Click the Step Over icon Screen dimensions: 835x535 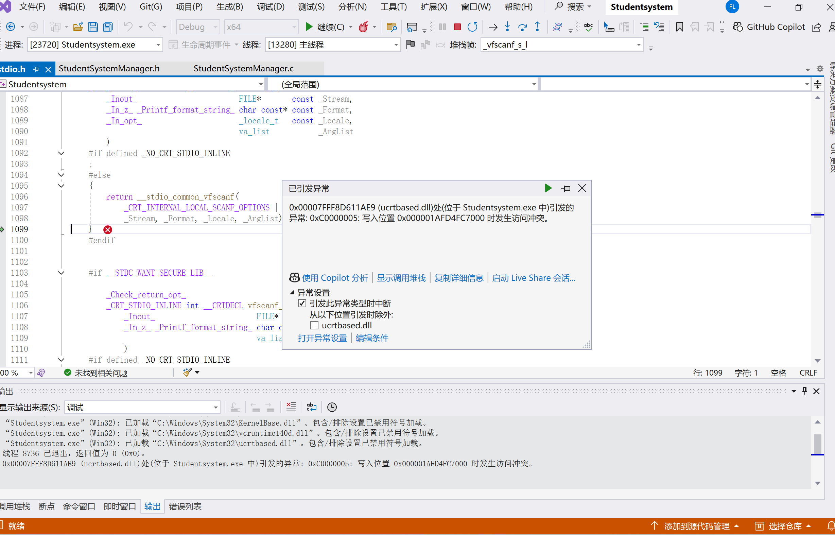click(x=522, y=27)
